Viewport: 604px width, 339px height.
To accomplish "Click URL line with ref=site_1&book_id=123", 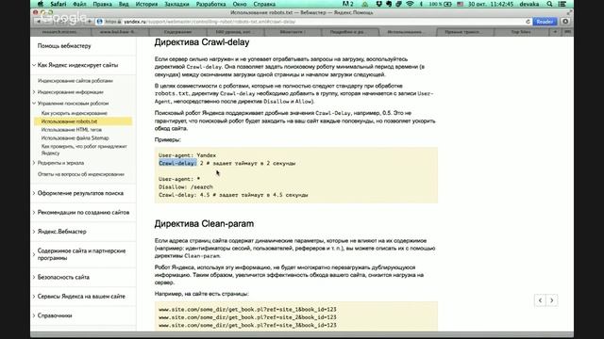I will tap(247, 310).
